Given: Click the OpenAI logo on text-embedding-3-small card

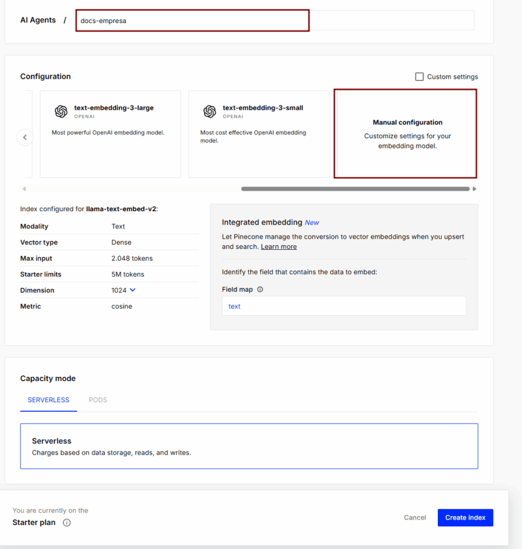Looking at the screenshot, I should 210,112.
